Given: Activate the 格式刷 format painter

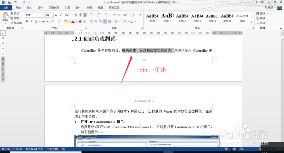Looking at the screenshot, I should click(x=16, y=23).
